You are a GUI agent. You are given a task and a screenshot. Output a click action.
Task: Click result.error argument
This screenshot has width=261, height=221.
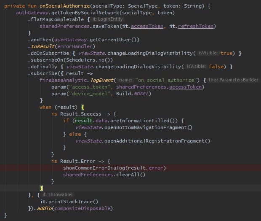tap(146, 168)
